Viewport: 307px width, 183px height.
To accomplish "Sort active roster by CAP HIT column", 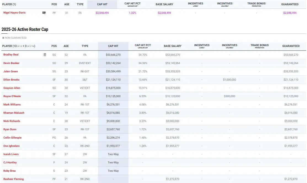I will [x=113, y=46].
